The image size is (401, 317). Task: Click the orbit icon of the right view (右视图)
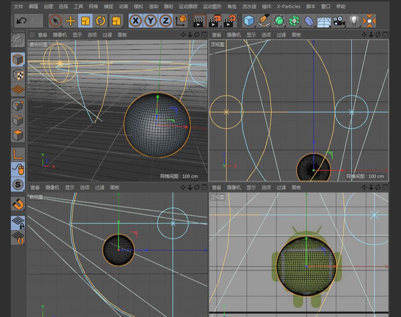pos(197,188)
